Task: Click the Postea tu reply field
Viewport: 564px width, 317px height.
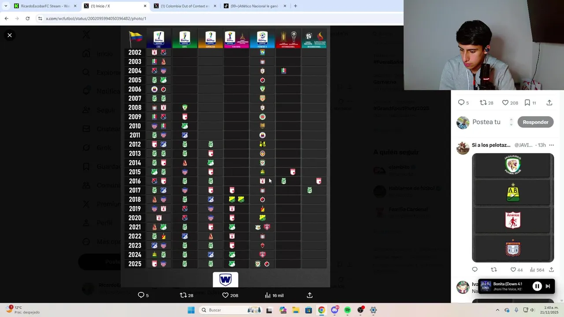Action: pos(489,122)
